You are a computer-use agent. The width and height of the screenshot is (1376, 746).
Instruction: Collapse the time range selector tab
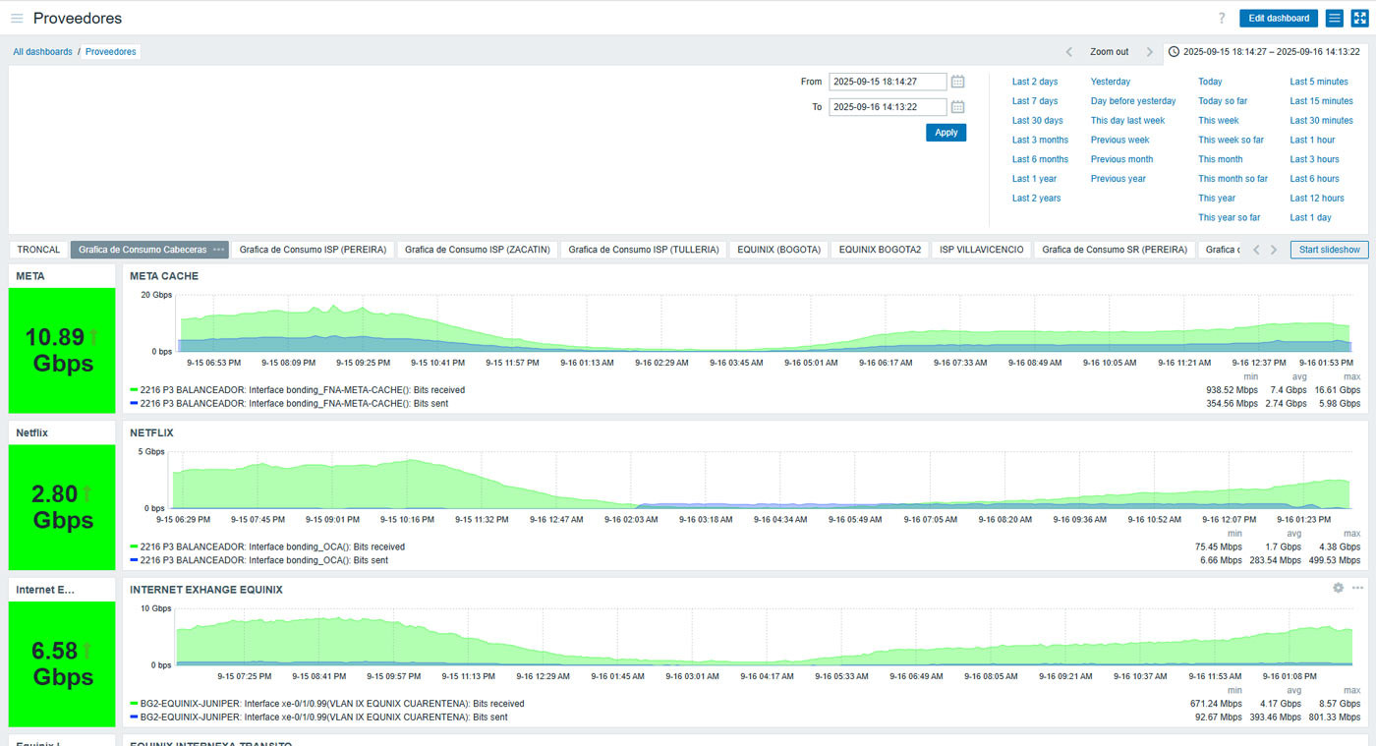[x=1263, y=52]
